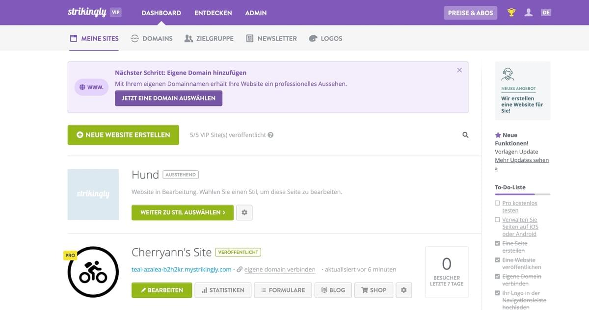Screen dimensions: 589x310
Task: Click the PRO badge on Cherryann's Site
Action: tap(70, 256)
